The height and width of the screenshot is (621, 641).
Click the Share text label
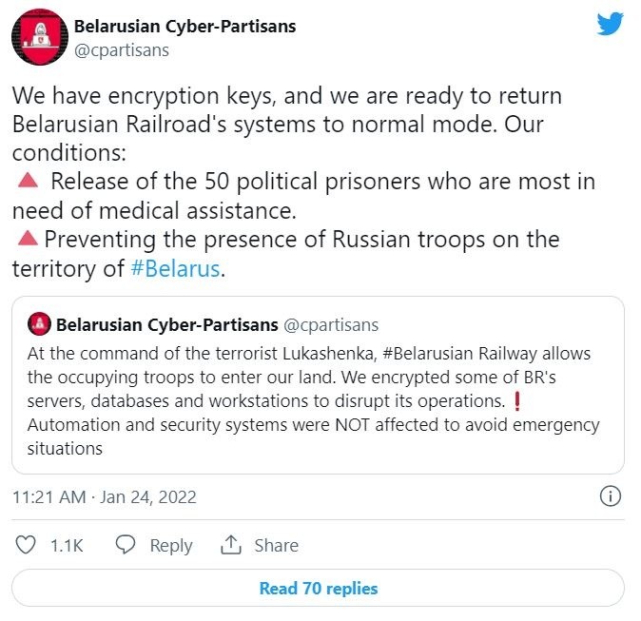276,546
